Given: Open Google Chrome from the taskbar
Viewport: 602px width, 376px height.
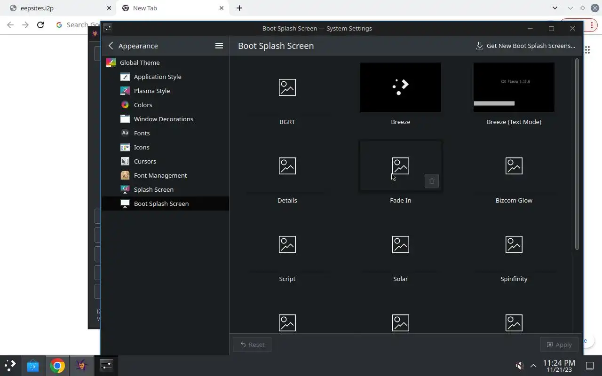Looking at the screenshot, I should click(x=57, y=365).
